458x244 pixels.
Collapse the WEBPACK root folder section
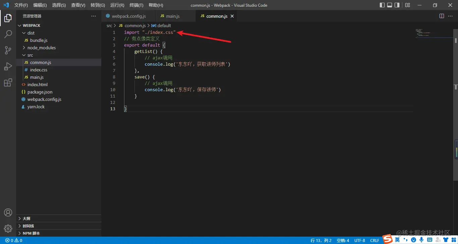[59, 25]
